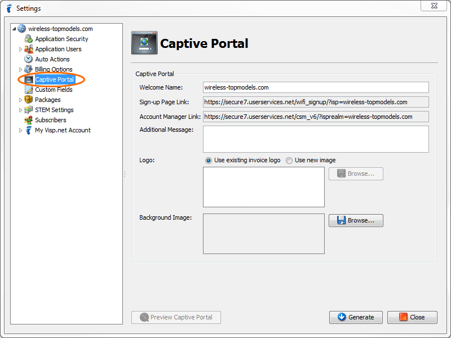Click the globe icon beside wireless-topmodels.com

point(21,29)
